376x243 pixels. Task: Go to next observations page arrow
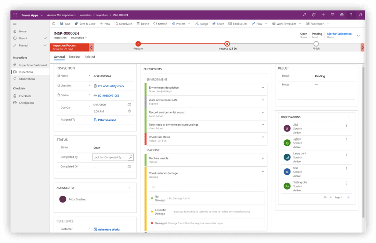pyautogui.click(x=348, y=198)
